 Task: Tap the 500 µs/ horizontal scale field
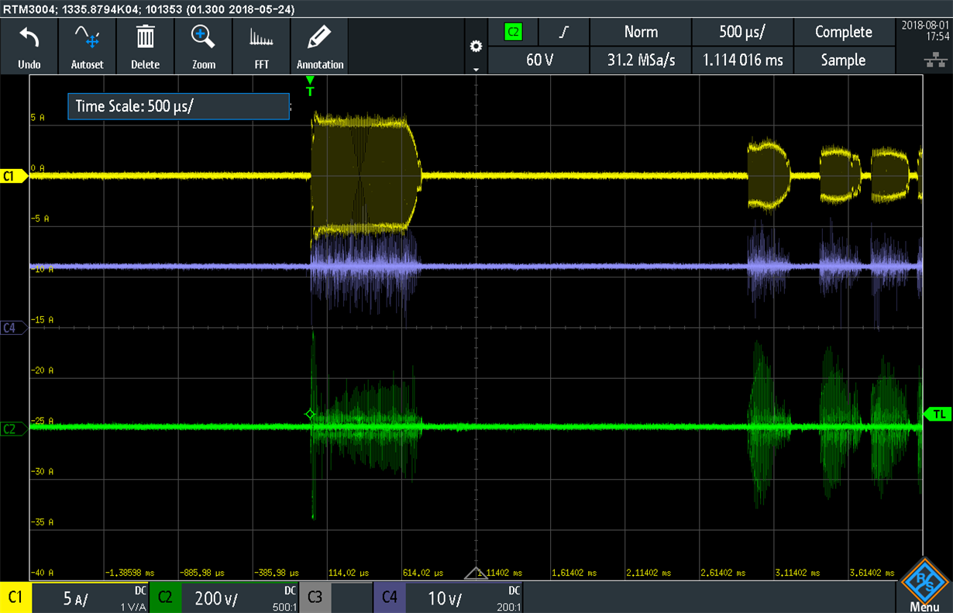click(x=742, y=33)
